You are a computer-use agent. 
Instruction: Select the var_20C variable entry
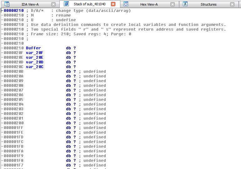point(34,67)
